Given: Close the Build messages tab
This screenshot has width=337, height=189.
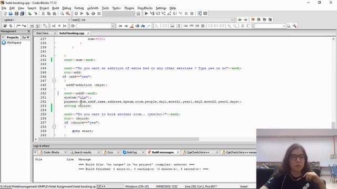Looking at the screenshot, I should pos(178,152).
